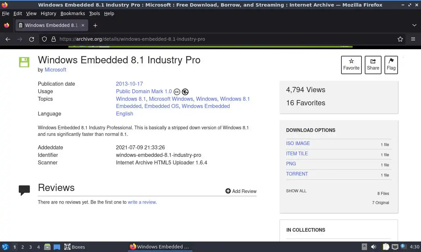Screen dimensions: 421x252
Task: Flag this archive item
Action: pos(391,65)
